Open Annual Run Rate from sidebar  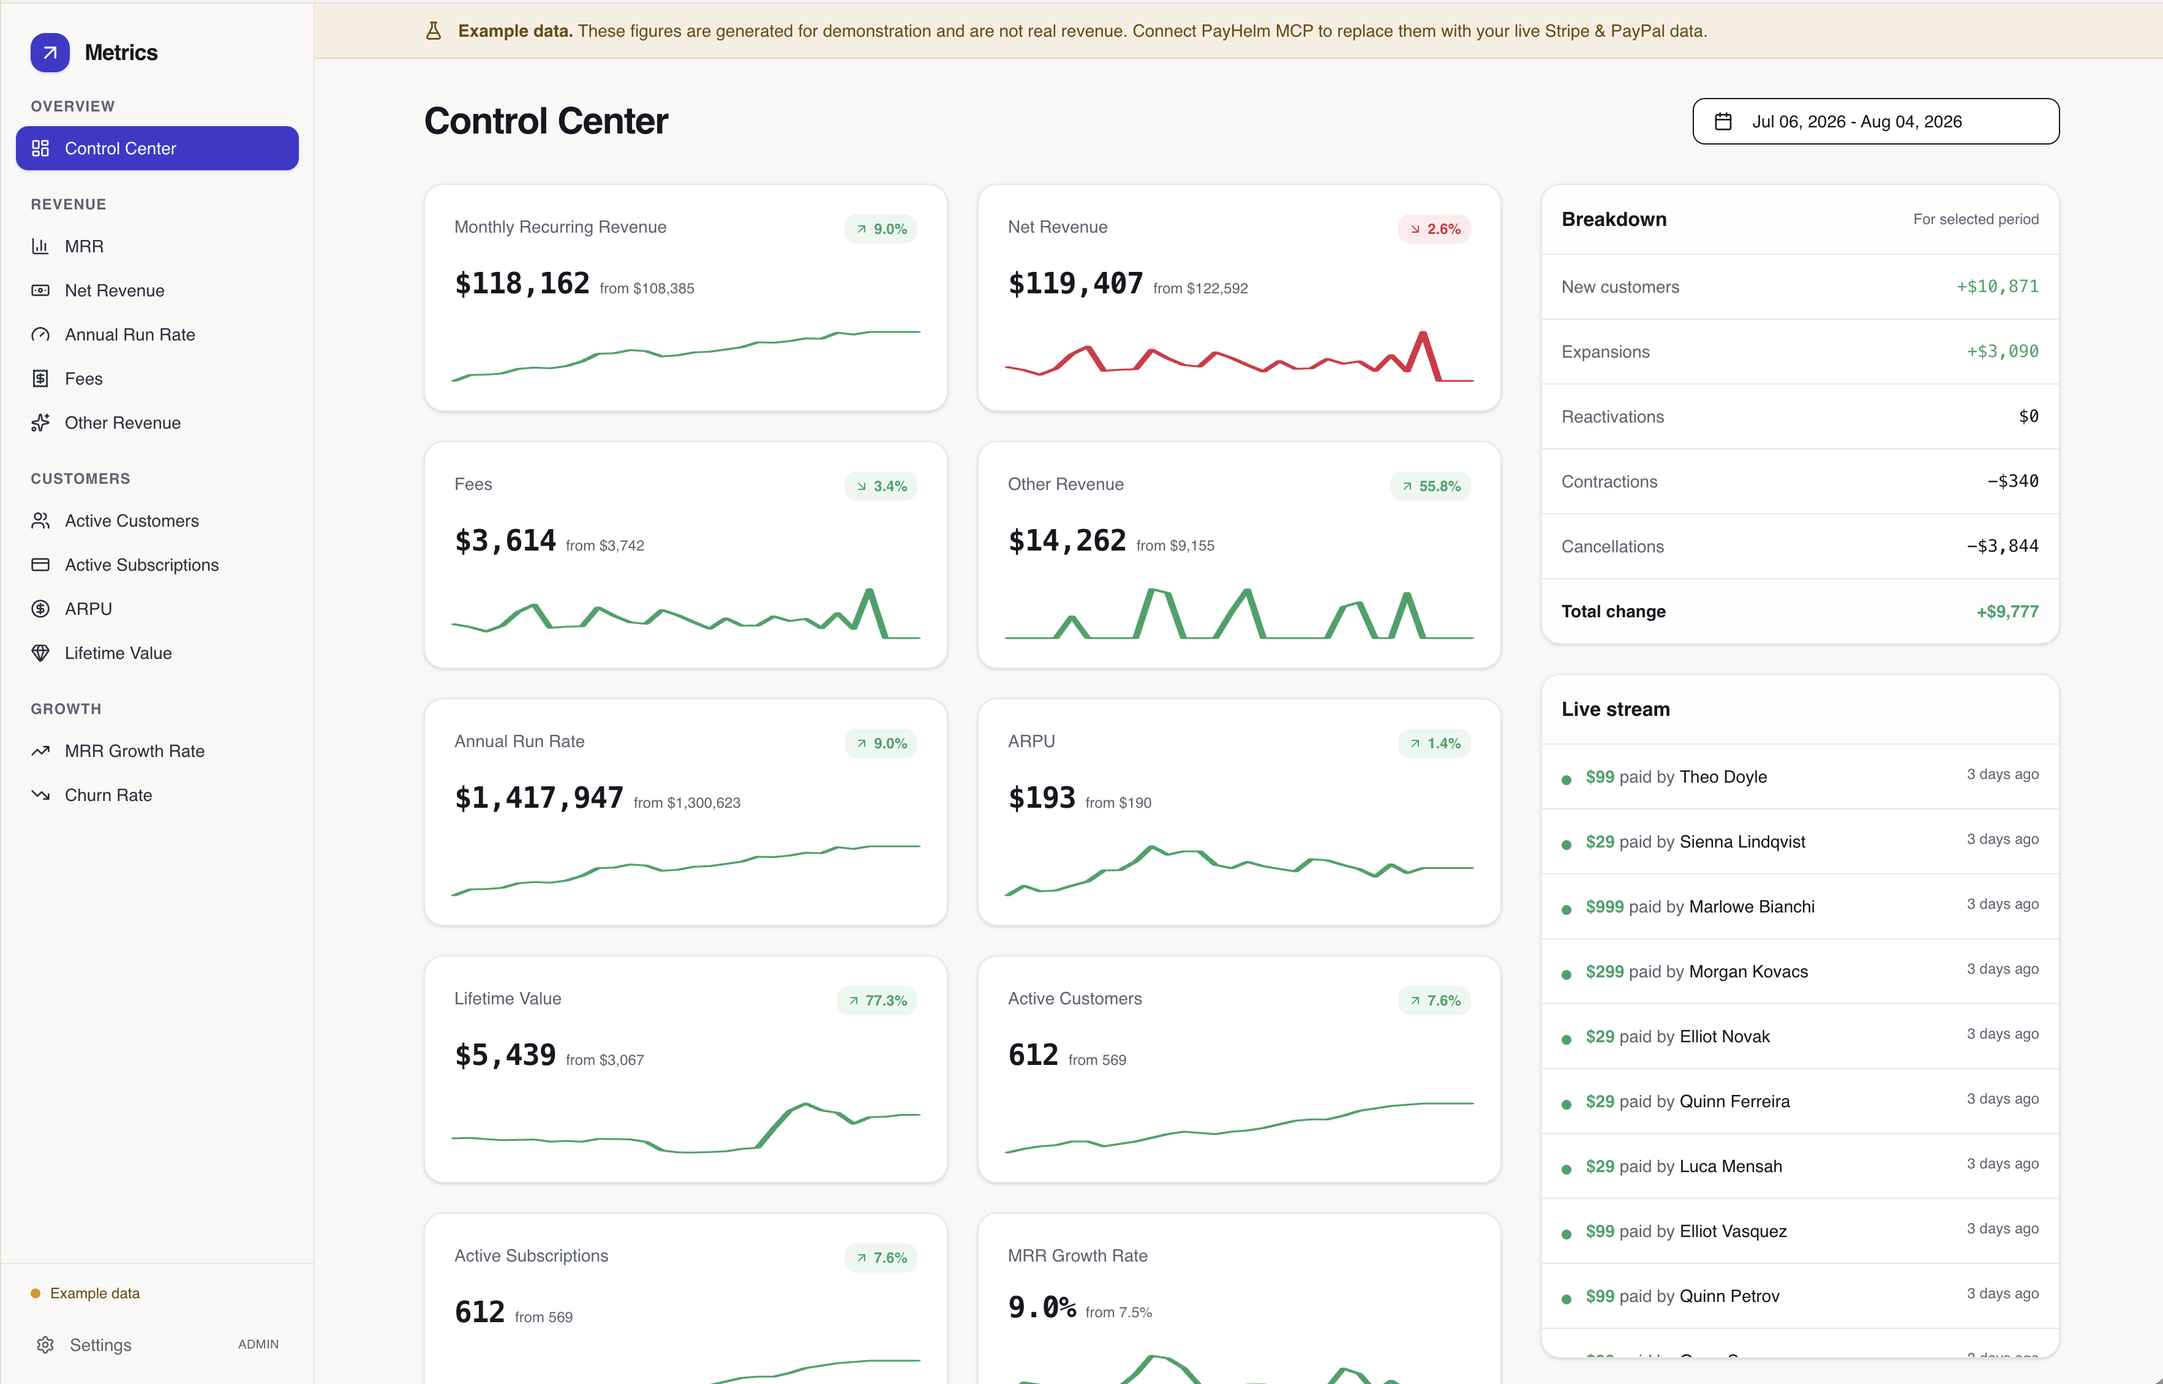tap(157, 334)
